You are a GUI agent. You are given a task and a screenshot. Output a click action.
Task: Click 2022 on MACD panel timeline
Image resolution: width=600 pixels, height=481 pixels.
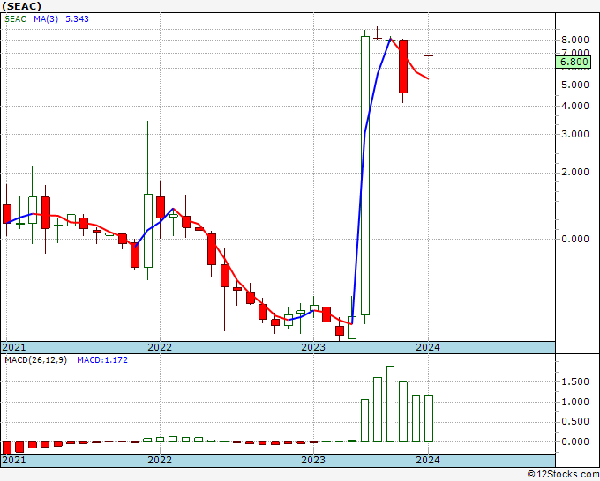[x=160, y=460]
